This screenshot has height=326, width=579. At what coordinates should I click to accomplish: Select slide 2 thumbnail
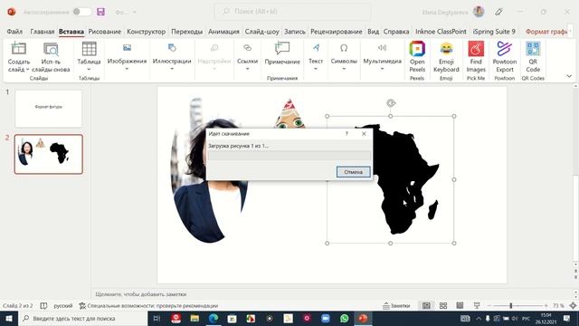48,154
